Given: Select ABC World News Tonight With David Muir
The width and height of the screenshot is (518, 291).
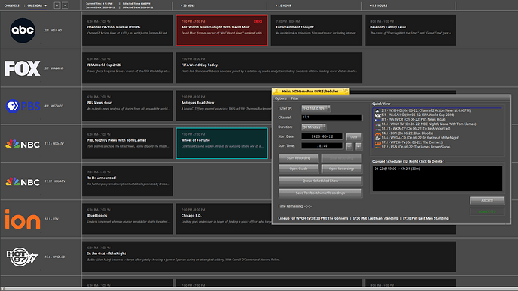Looking at the screenshot, I should tap(221, 30).
